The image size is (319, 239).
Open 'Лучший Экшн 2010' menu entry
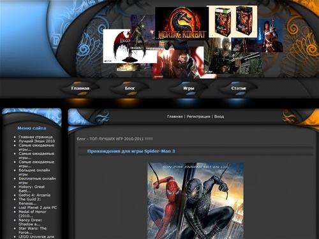pyautogui.click(x=36, y=141)
